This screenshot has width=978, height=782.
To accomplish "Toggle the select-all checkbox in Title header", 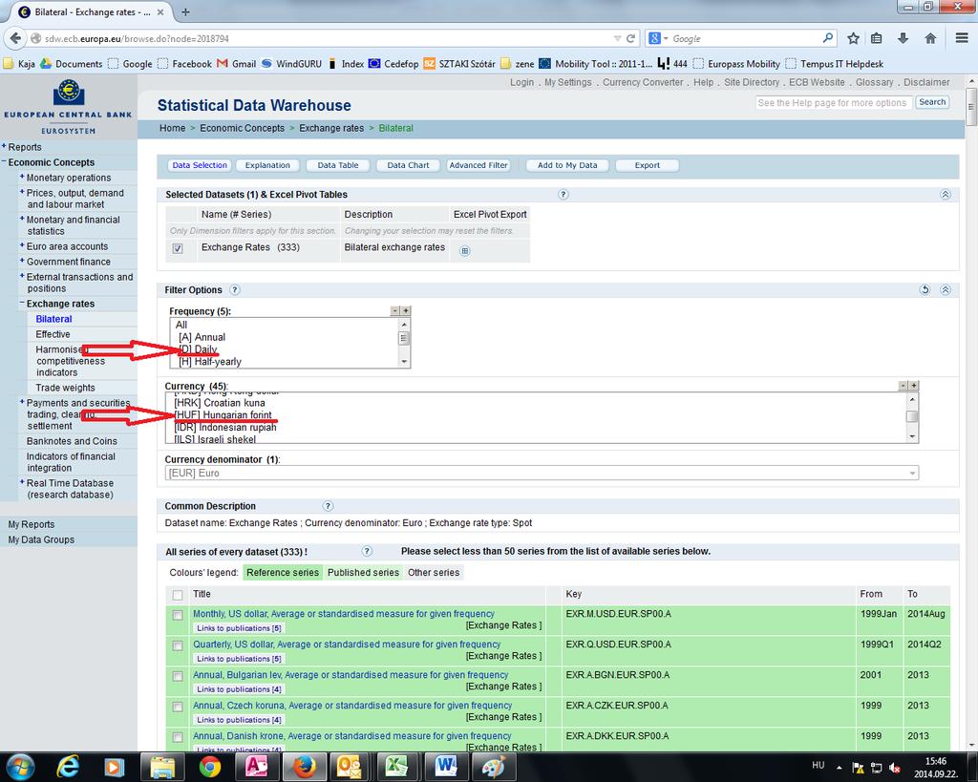I will [178, 595].
